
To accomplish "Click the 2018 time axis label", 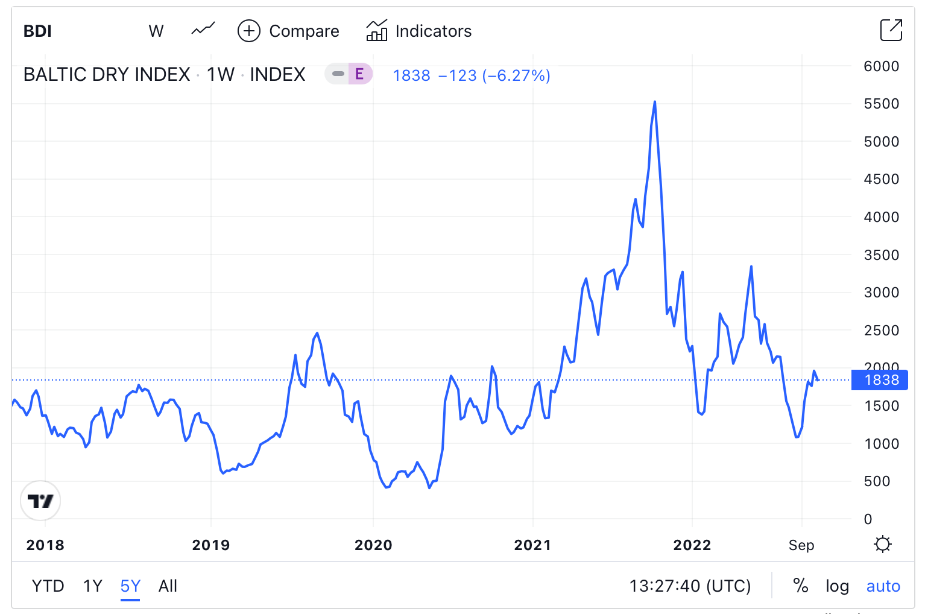I will [45, 545].
